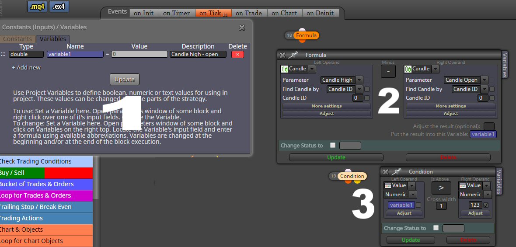
Task: Click the Minus operator button in Formula
Action: click(388, 71)
